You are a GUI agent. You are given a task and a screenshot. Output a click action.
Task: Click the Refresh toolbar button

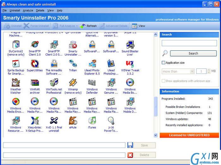[x=88, y=26]
